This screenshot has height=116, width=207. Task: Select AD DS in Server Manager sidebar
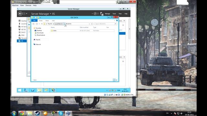point(22,29)
